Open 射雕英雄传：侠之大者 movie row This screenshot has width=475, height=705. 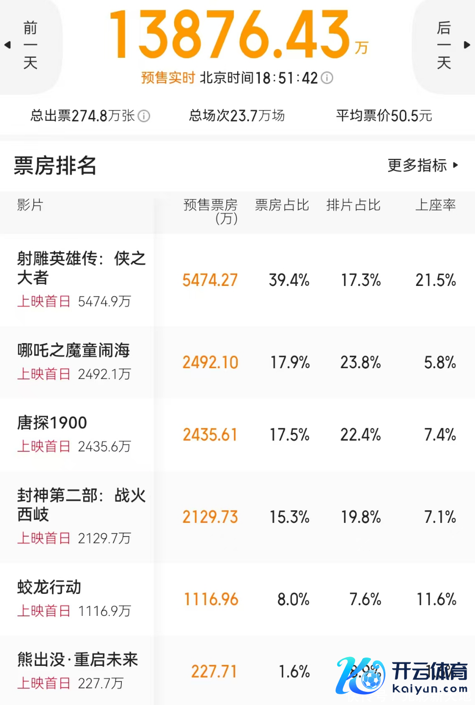point(81,268)
